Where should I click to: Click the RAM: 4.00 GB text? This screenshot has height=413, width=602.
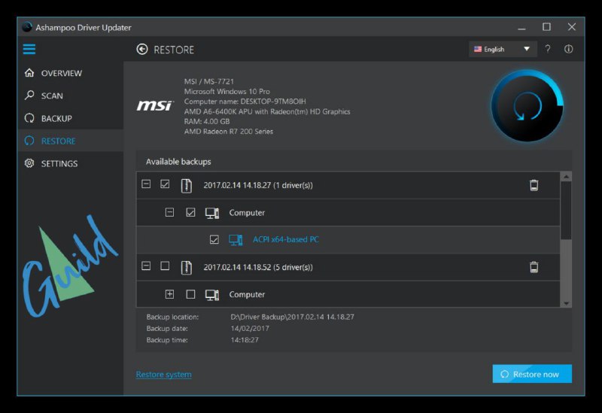tap(207, 121)
